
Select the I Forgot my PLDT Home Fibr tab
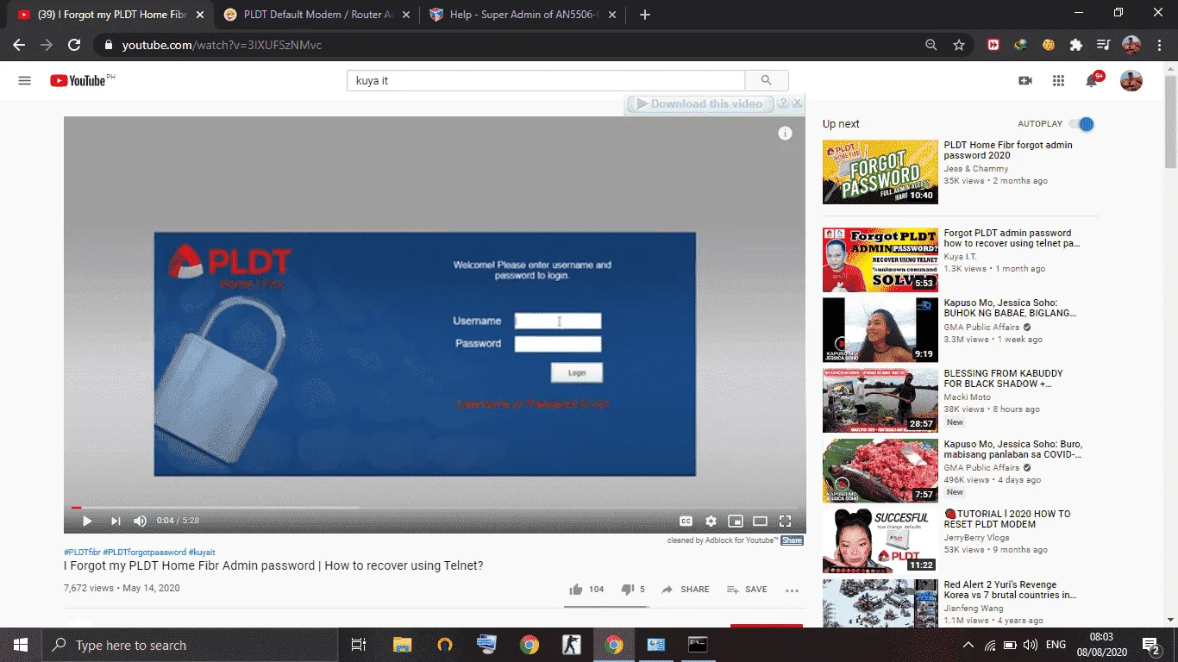point(110,15)
